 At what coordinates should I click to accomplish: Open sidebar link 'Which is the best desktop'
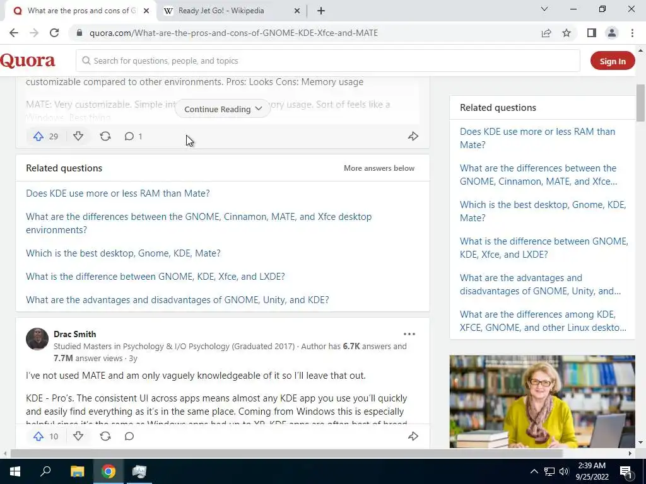point(543,212)
